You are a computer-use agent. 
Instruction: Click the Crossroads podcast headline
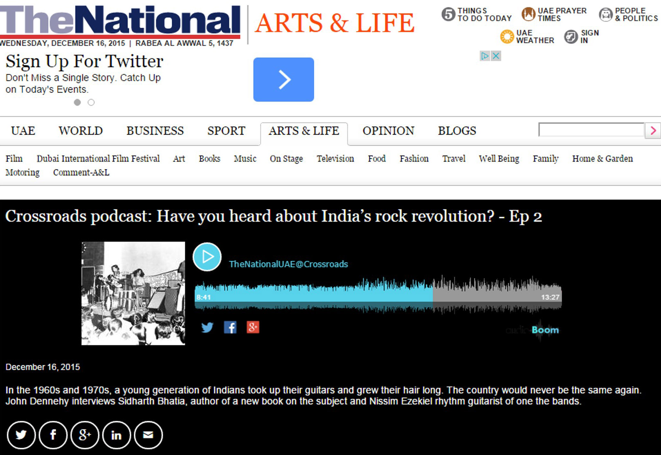274,216
